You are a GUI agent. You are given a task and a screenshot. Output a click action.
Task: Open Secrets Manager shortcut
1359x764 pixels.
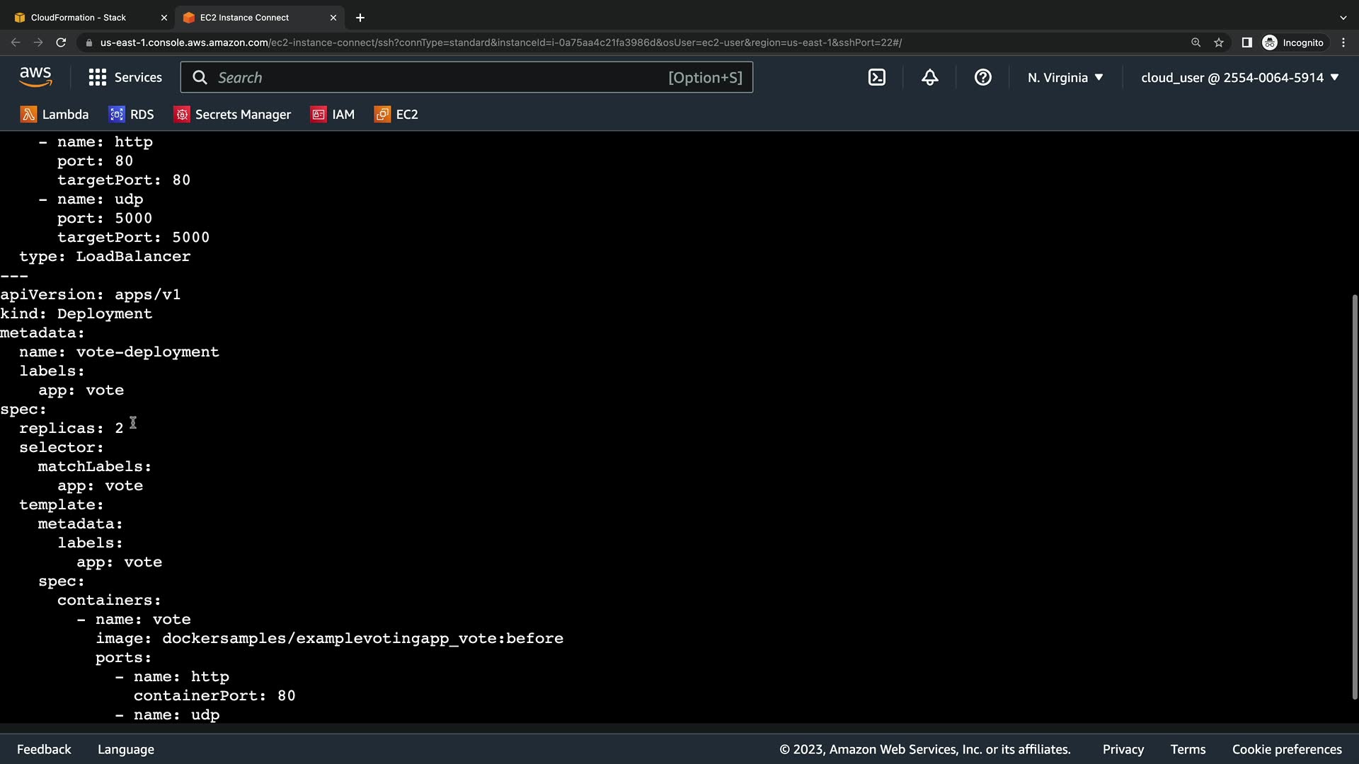[232, 115]
